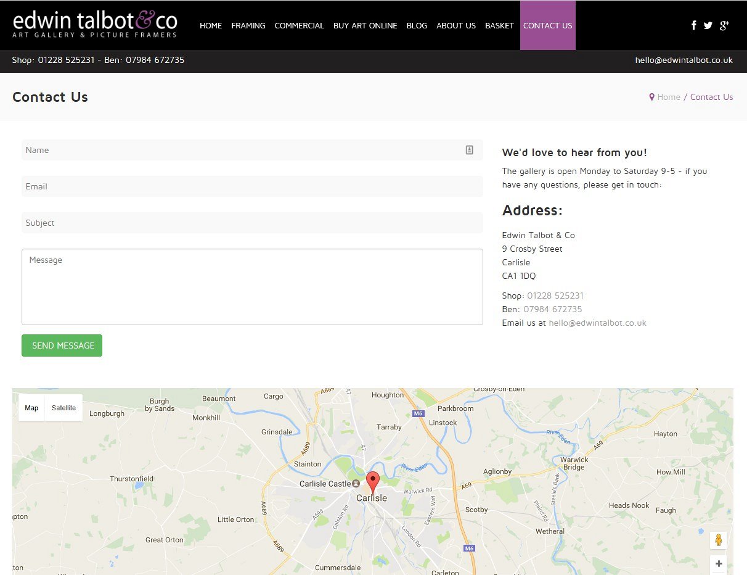Open the COMMERCIAL navigation menu
Image resolution: width=747 pixels, height=575 pixels.
(299, 25)
